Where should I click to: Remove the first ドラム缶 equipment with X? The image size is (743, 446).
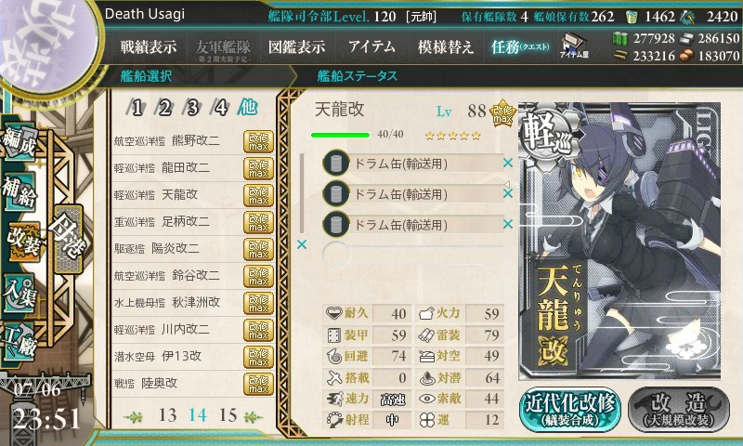click(x=508, y=163)
